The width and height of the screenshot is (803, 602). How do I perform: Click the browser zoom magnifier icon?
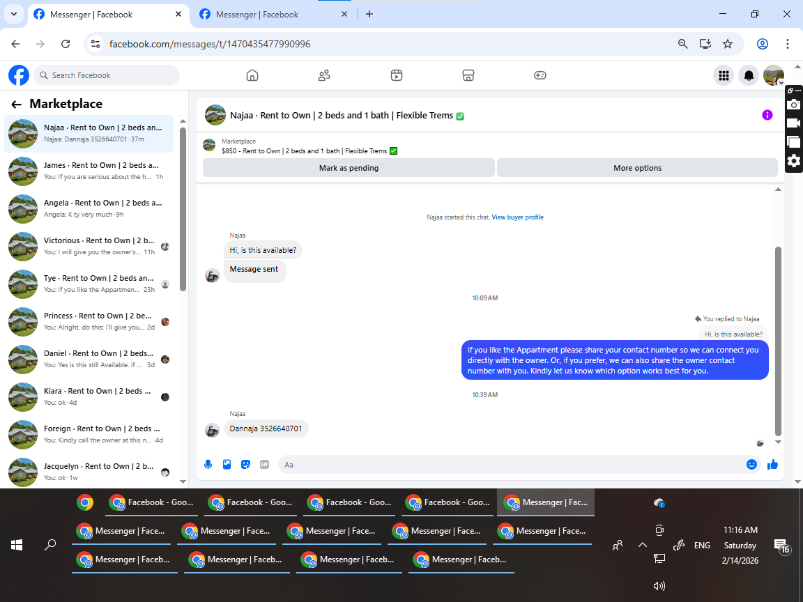[x=682, y=44]
